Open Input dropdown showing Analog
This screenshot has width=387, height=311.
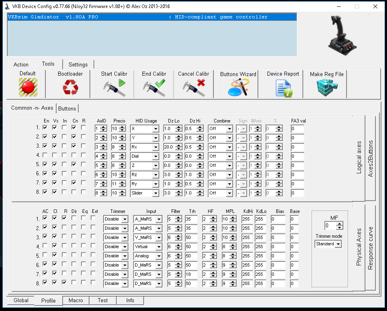click(159, 256)
